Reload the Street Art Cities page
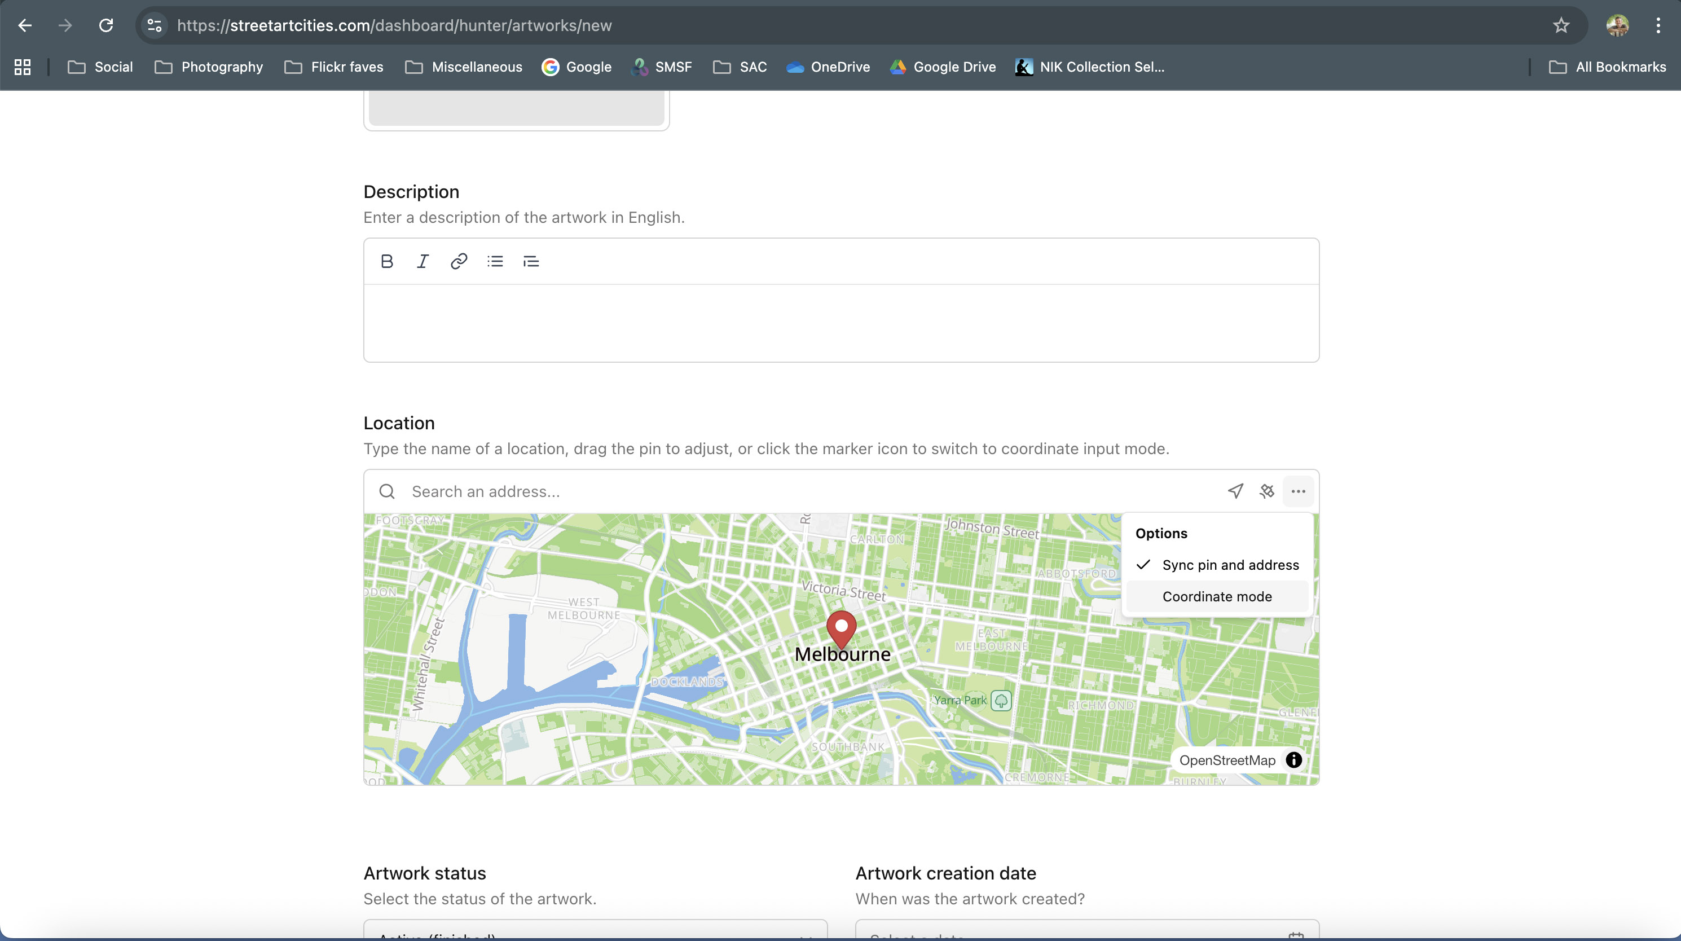The width and height of the screenshot is (1681, 941). (x=105, y=25)
